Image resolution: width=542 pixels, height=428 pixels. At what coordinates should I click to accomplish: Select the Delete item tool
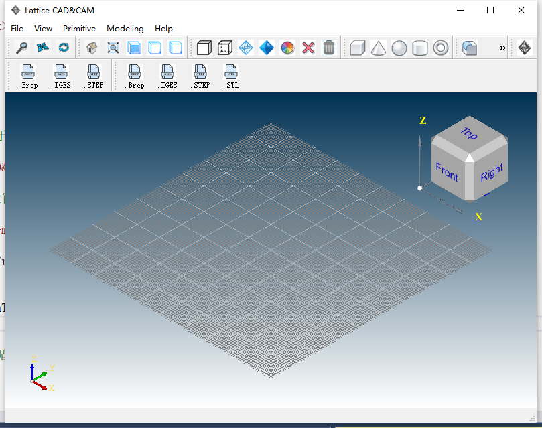pyautogui.click(x=308, y=48)
